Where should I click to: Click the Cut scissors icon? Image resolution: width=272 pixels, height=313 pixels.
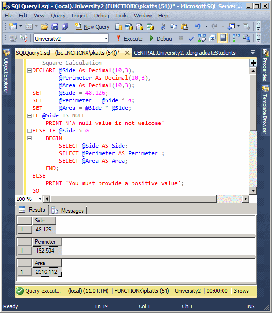point(163,26)
